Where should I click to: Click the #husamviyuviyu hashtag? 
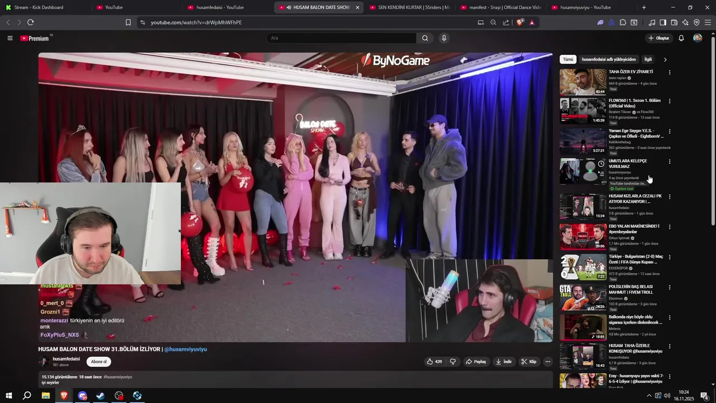(117, 377)
